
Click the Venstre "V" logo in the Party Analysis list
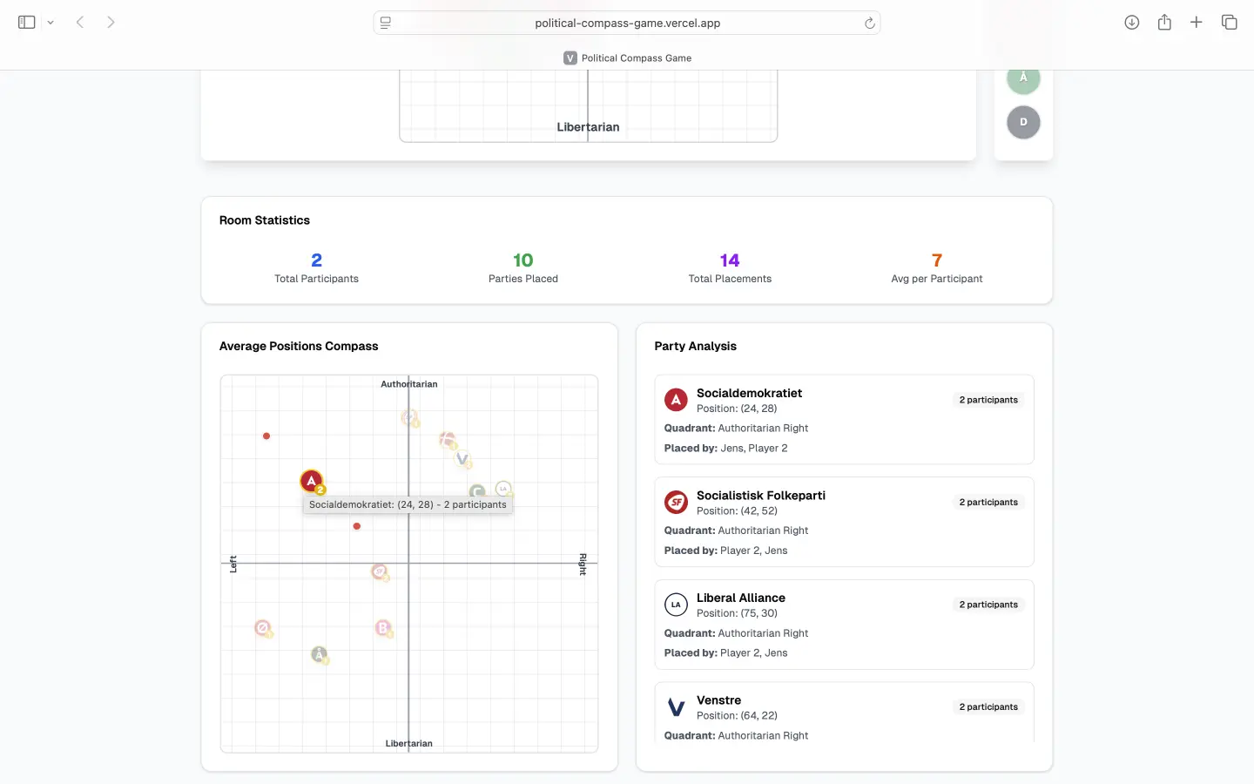pos(676,707)
